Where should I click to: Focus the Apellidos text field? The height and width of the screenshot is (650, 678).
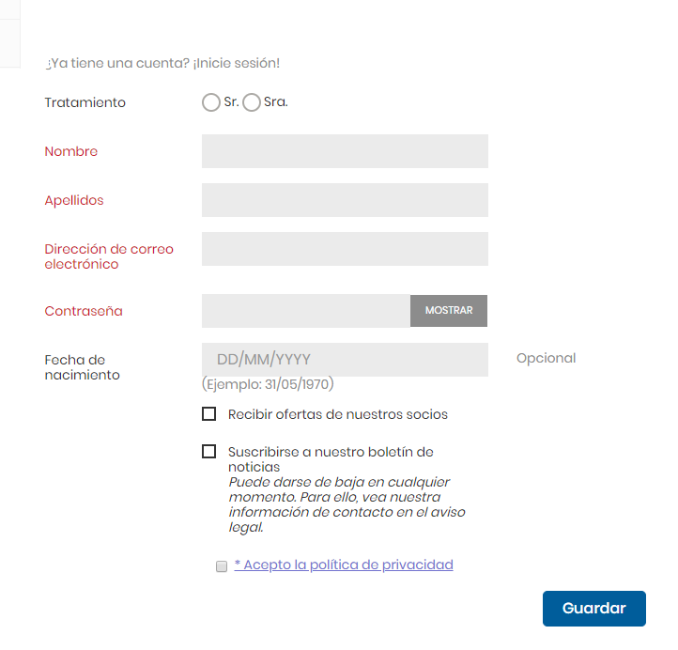tap(345, 200)
